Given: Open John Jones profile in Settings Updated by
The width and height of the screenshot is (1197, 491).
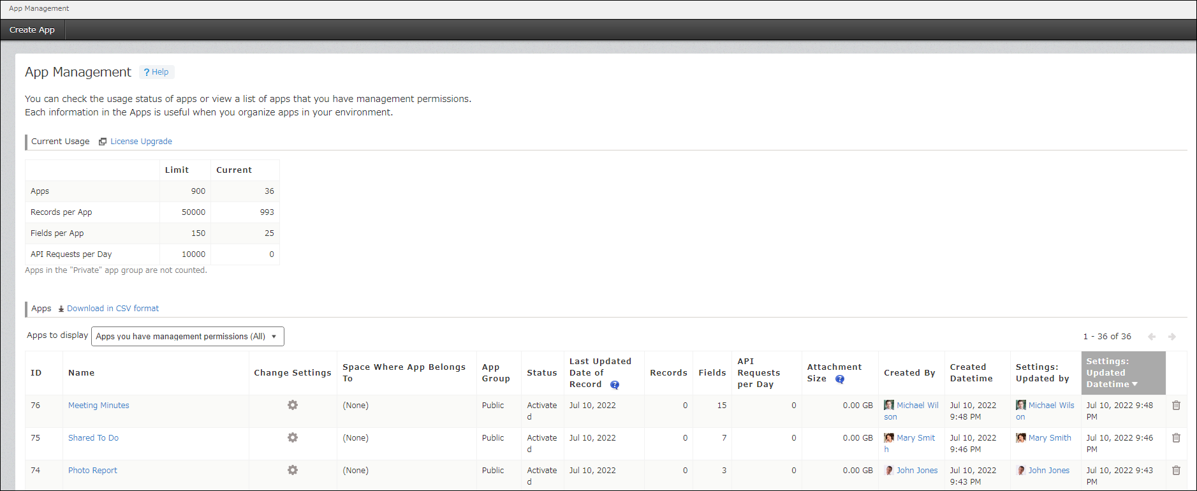Looking at the screenshot, I should [x=1049, y=471].
